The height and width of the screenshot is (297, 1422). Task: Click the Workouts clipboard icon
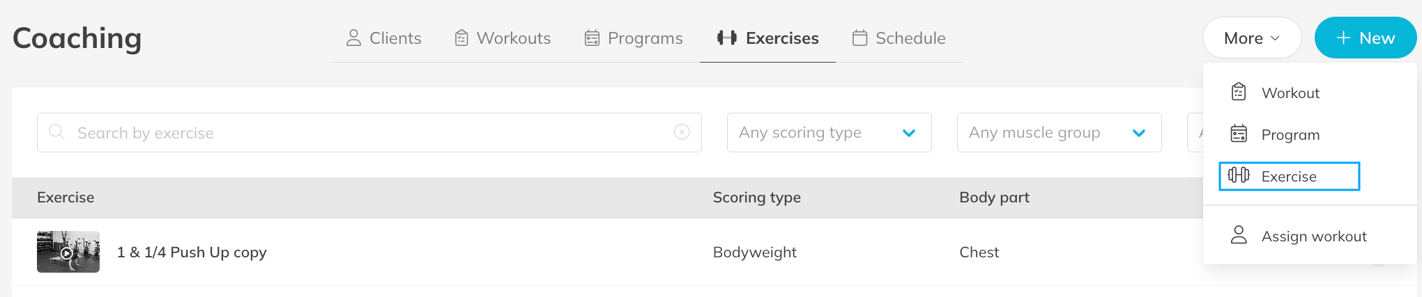461,38
